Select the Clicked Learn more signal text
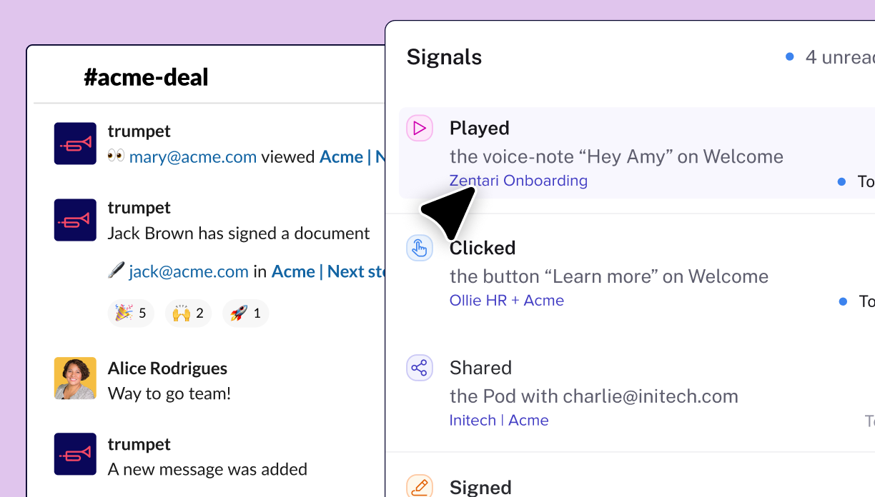This screenshot has width=875, height=497. coord(609,276)
